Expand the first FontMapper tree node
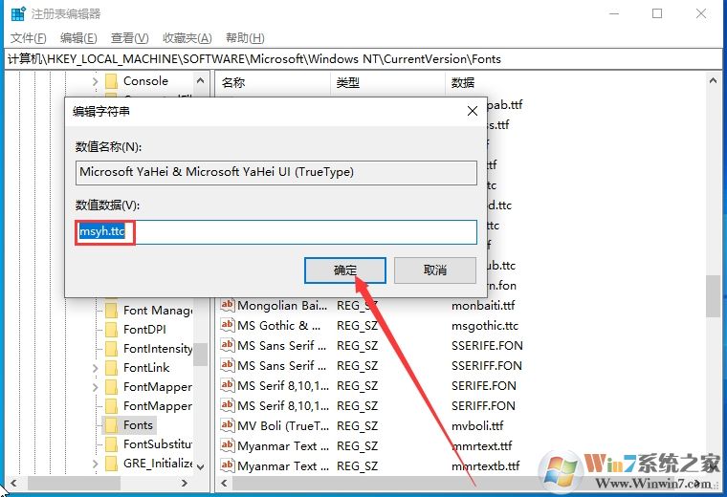 click(x=95, y=387)
